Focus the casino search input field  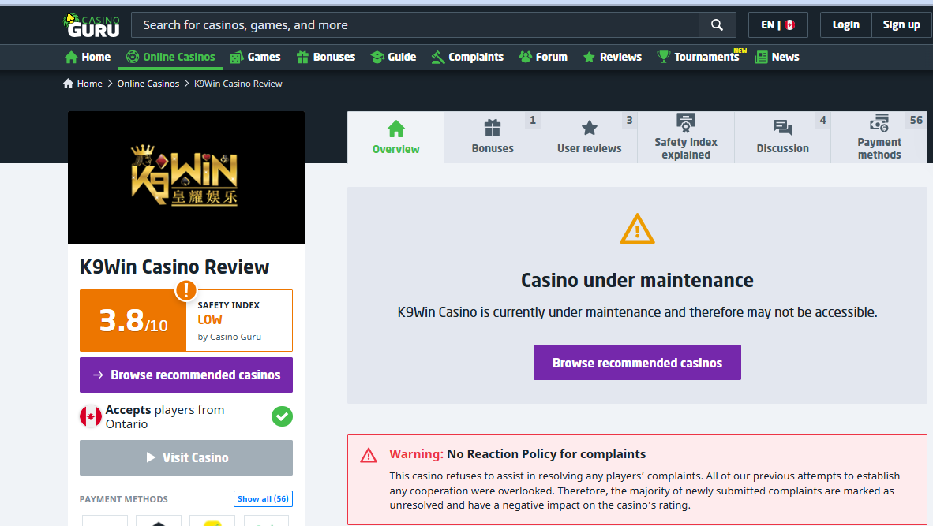(414, 25)
